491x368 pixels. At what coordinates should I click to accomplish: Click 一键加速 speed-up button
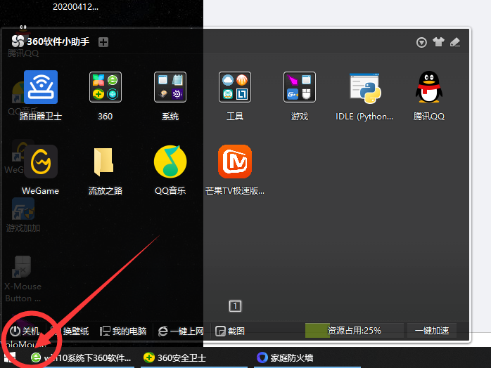(x=432, y=330)
